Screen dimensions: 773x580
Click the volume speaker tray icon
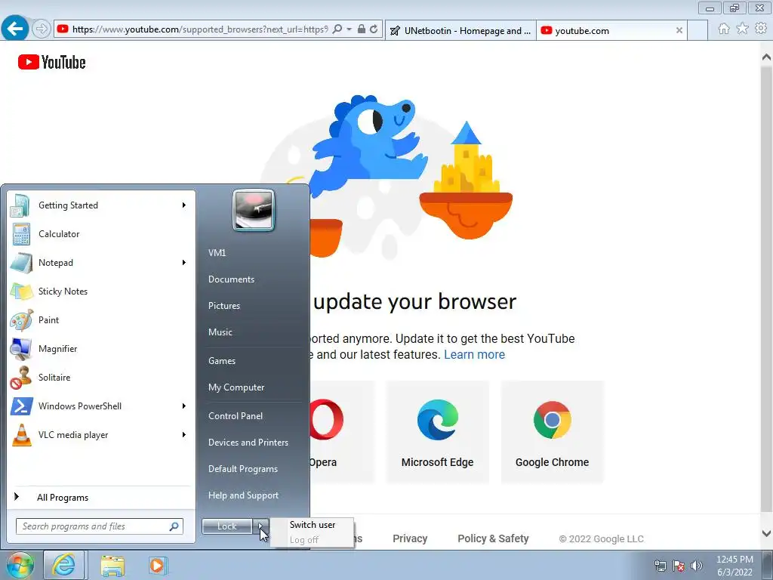point(696,566)
